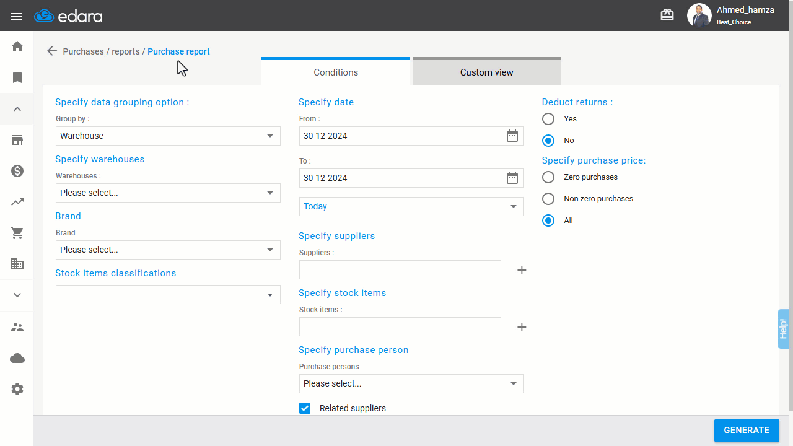Open the gift rewards icon
This screenshot has width=793, height=446.
[x=667, y=15]
